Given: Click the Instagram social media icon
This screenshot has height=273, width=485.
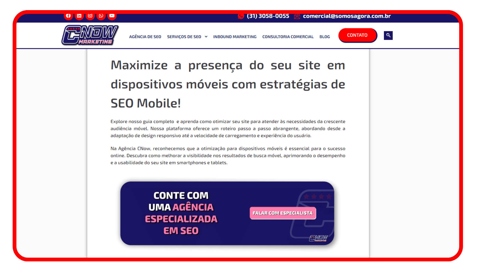Looking at the screenshot, I should [90, 16].
